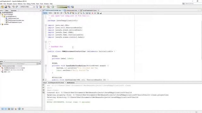This screenshot has width=202, height=113.
Task: Click the Profile Project clock icon
Action: 53,7
